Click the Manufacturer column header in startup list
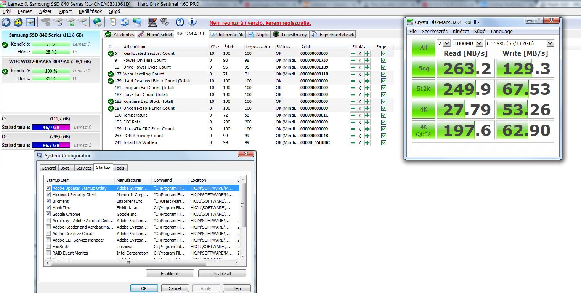The image size is (581, 293). pos(133,180)
